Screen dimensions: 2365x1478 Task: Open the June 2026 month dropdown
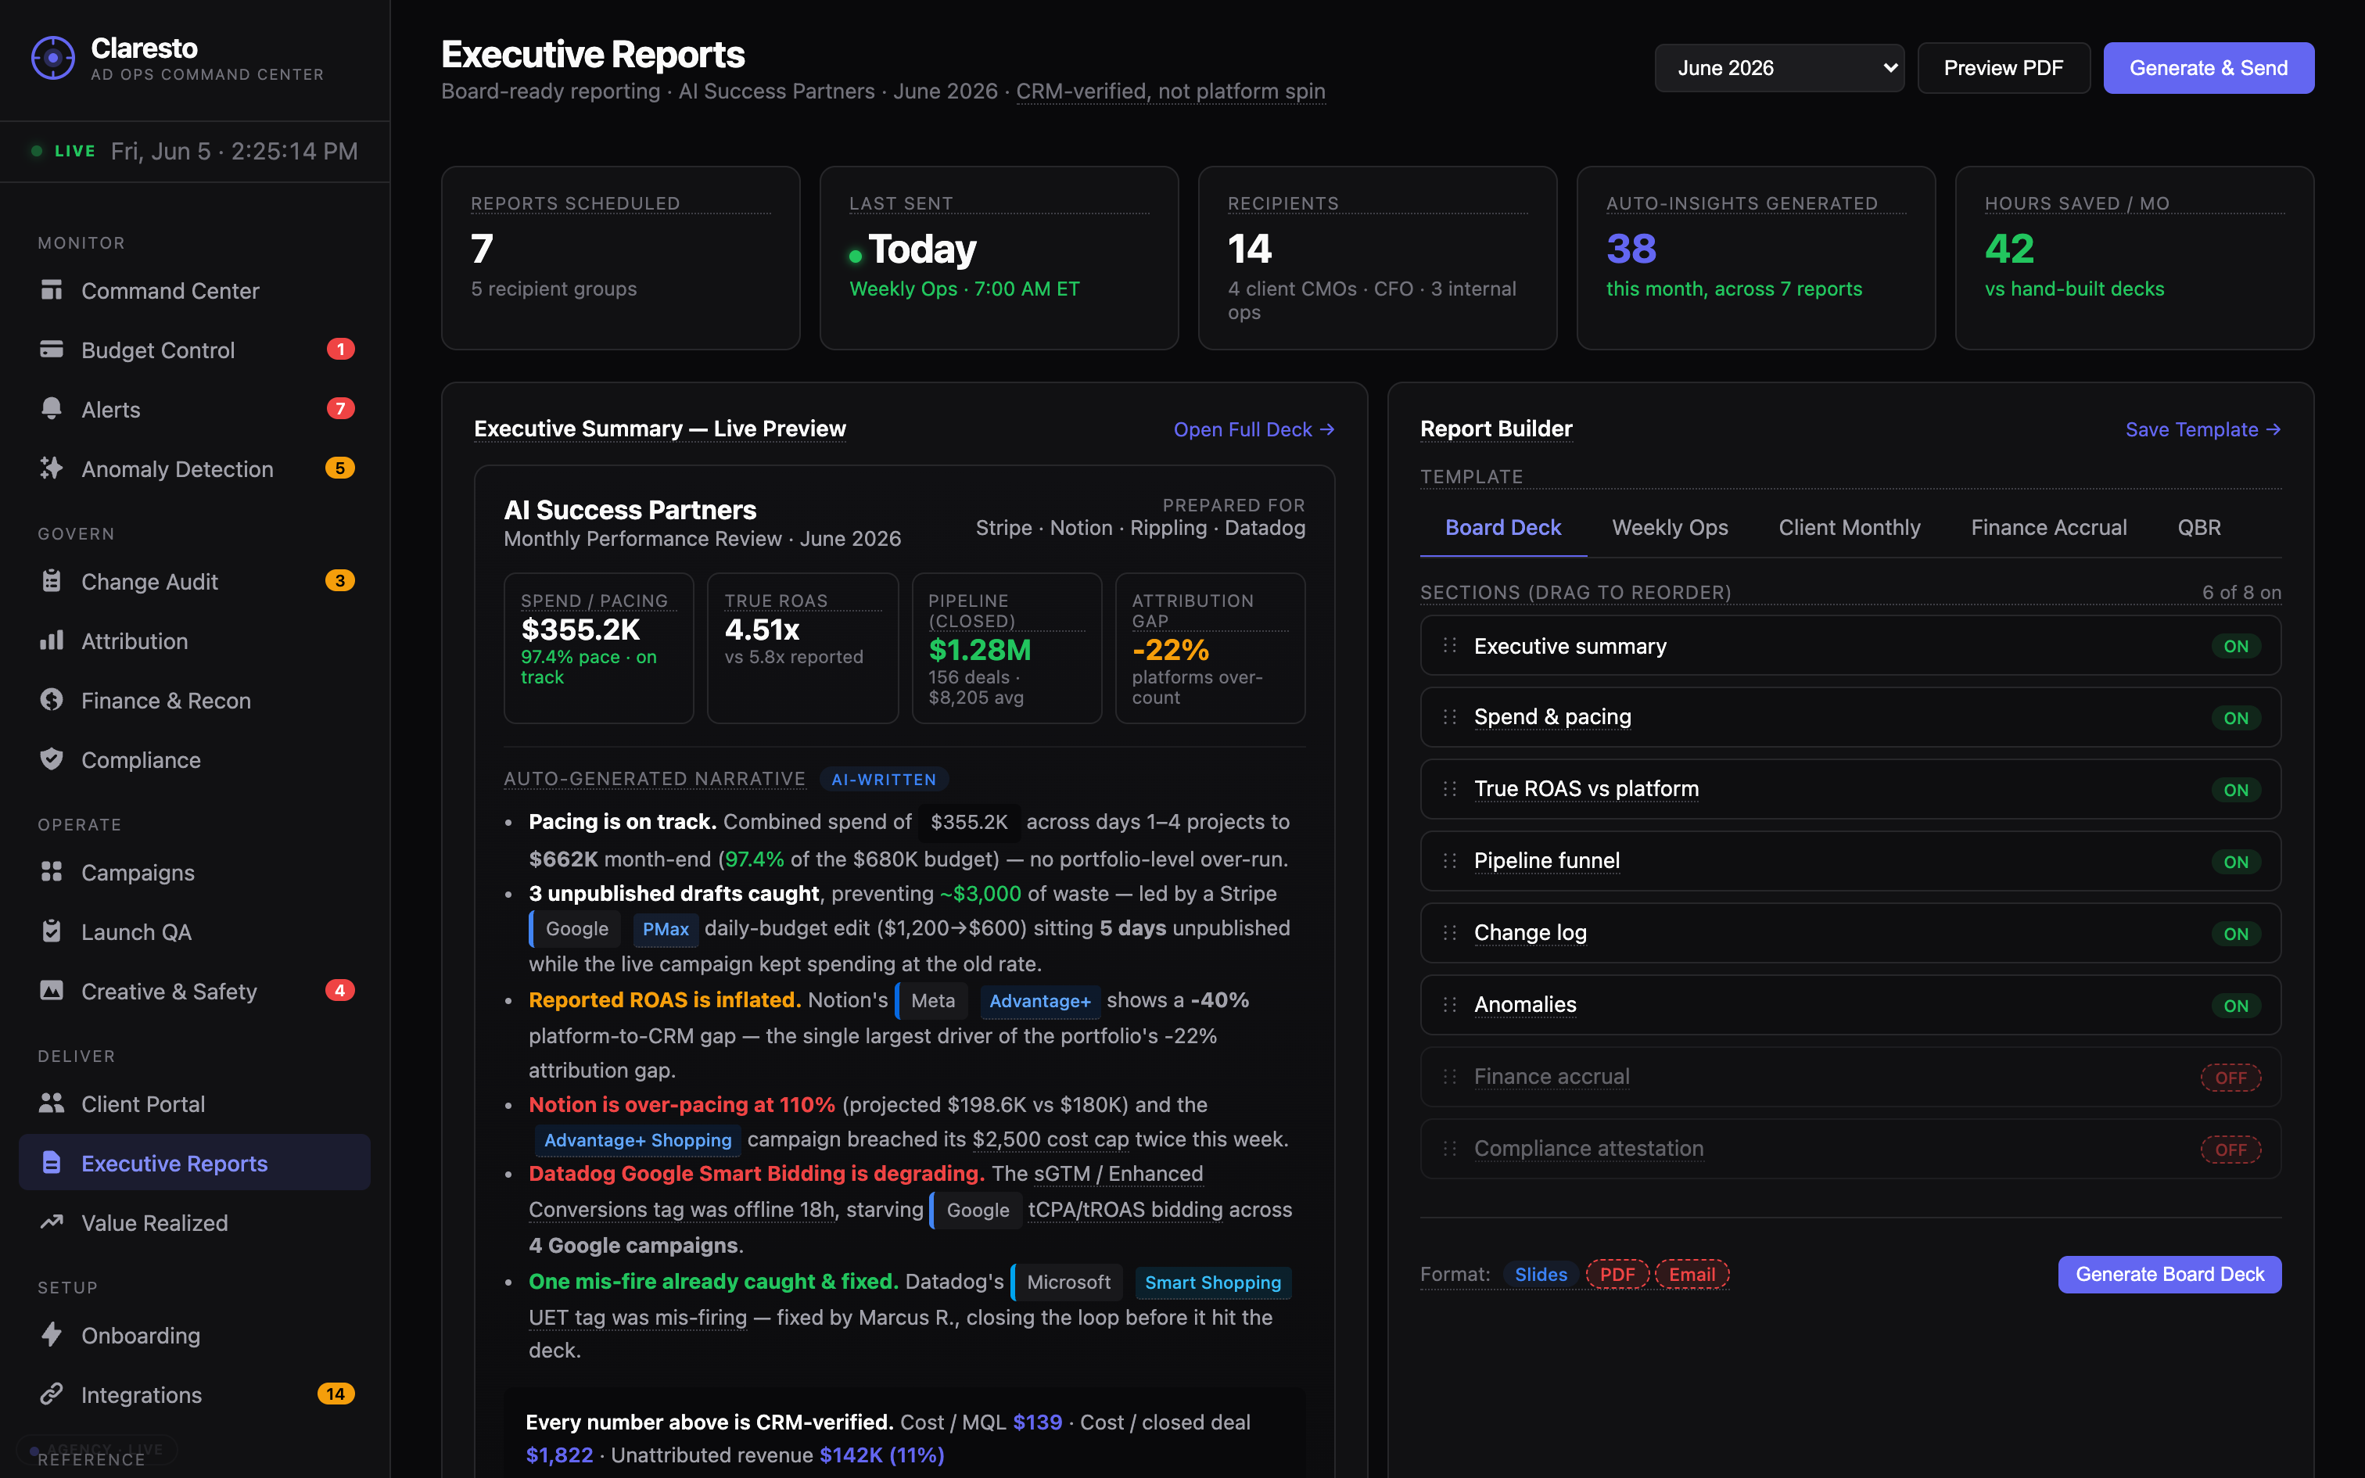1778,67
